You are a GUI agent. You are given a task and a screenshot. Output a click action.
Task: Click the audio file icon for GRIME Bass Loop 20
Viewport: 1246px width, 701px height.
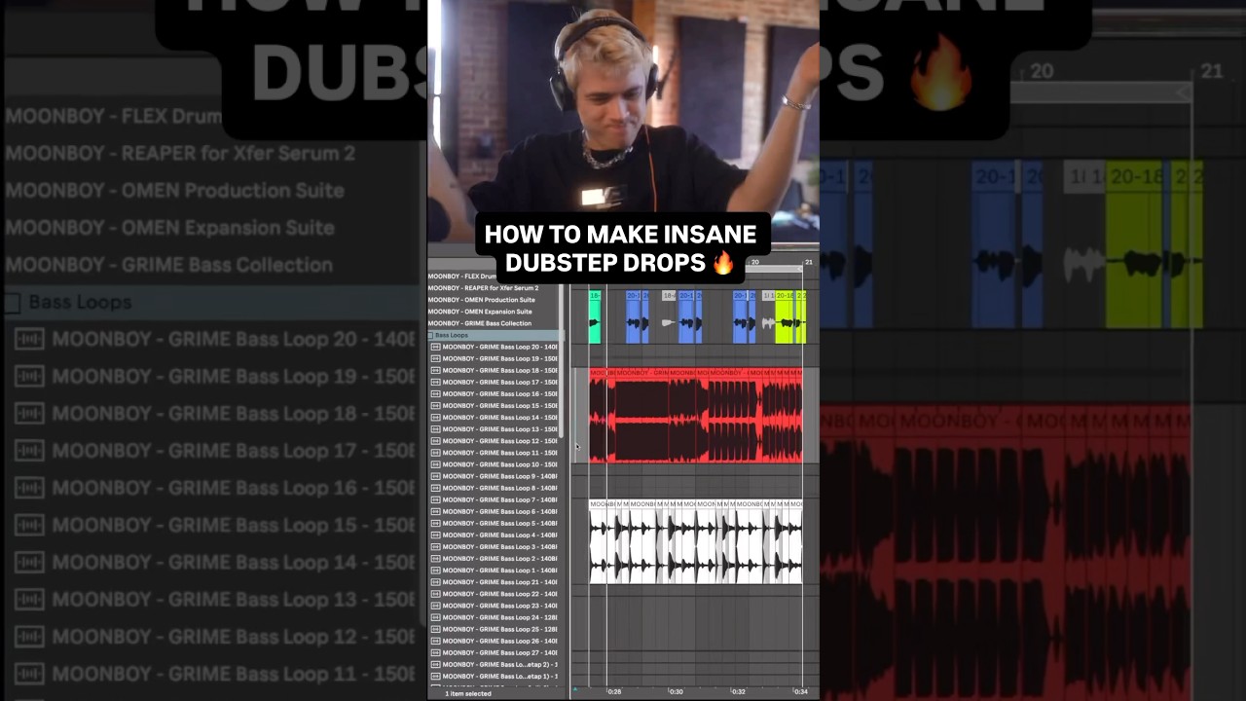click(435, 347)
